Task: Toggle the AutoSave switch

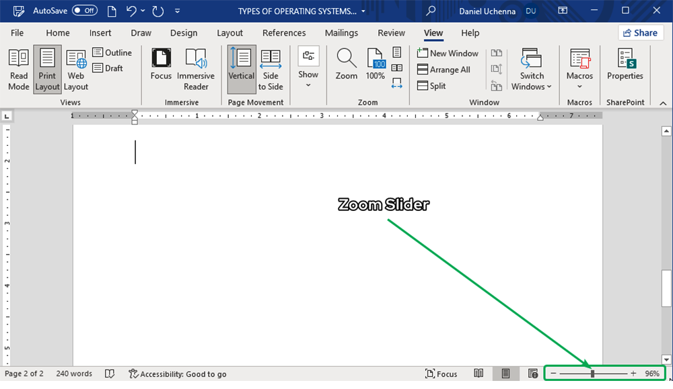Action: pos(85,11)
